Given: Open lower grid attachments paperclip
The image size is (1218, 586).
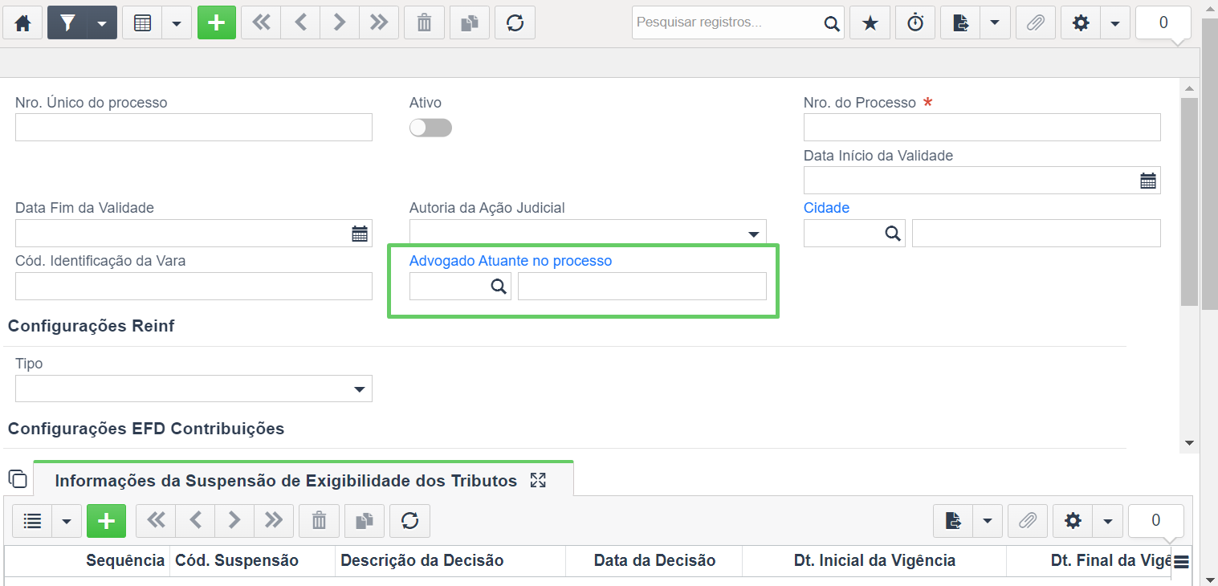Looking at the screenshot, I should coord(1028,521).
